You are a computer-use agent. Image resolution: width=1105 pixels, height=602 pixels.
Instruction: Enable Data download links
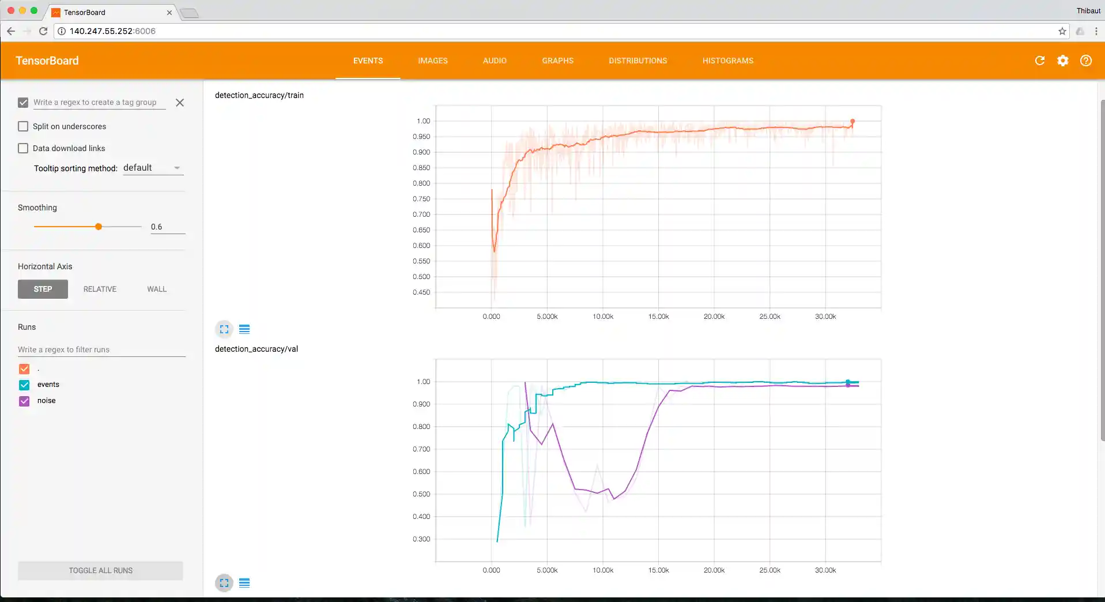pos(23,148)
